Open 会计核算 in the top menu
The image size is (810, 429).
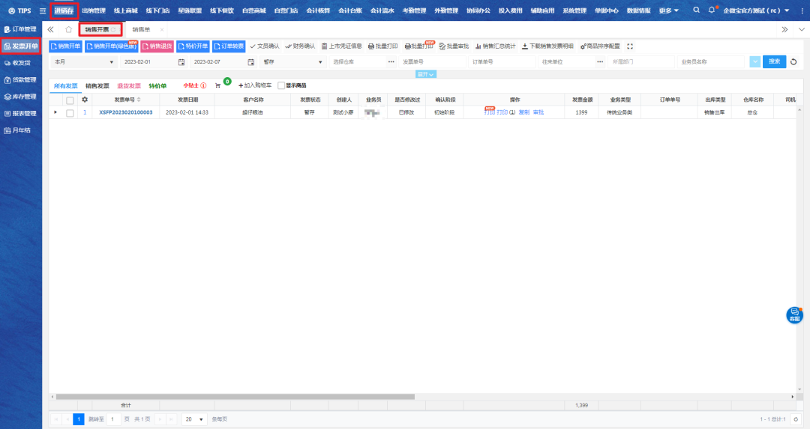point(319,10)
